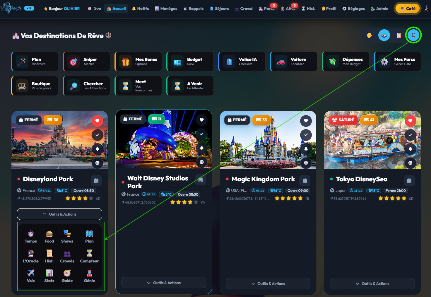The height and width of the screenshot is (297, 431).
Task: Click the Café button
Action: (x=408, y=8)
